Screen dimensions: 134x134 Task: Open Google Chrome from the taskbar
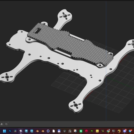tap(108, 131)
